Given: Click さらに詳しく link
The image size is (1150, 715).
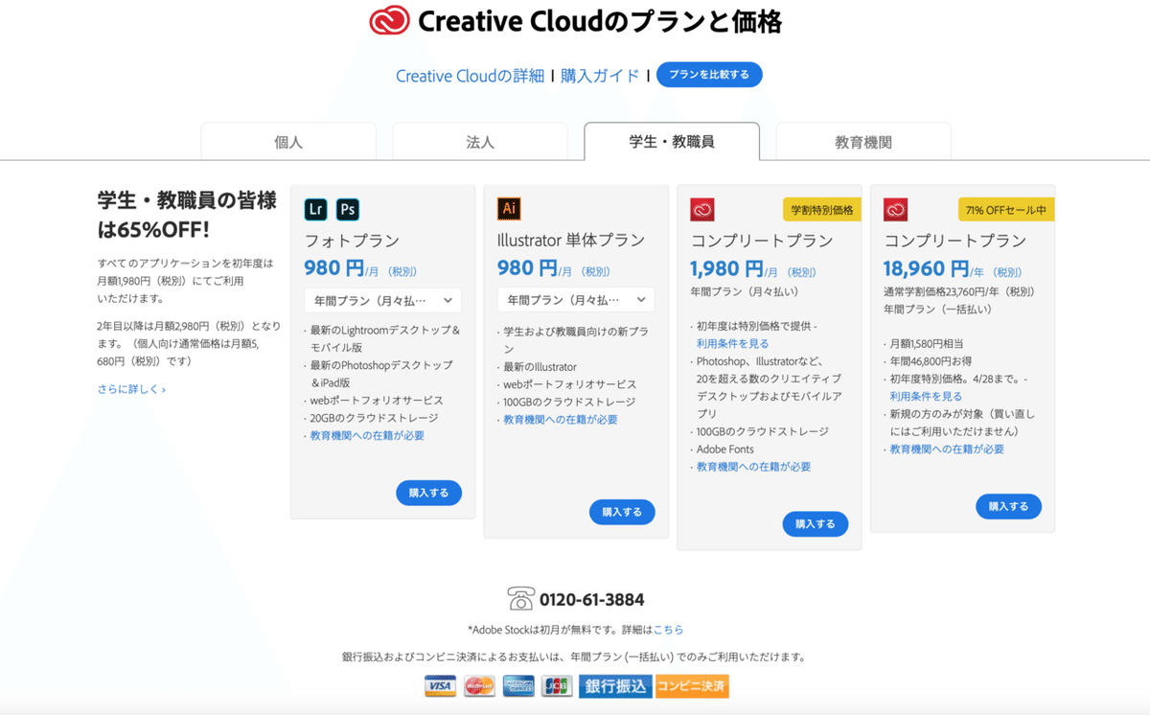Looking at the screenshot, I should (131, 389).
